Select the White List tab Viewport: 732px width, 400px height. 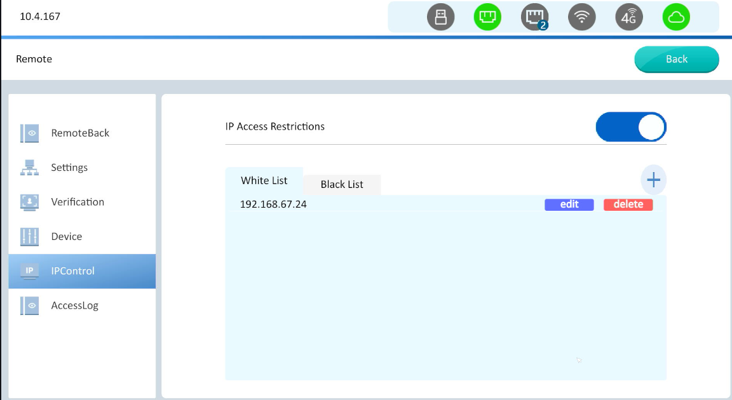coord(264,181)
